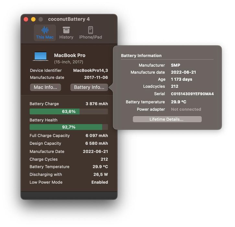Image resolution: width=235 pixels, height=227 pixels.
Task: Click the Battery Charge 63,6% bar
Action: (x=69, y=112)
